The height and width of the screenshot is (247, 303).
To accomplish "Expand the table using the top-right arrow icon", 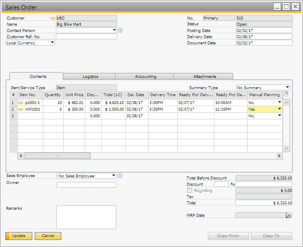I will pyautogui.click(x=286, y=94).
